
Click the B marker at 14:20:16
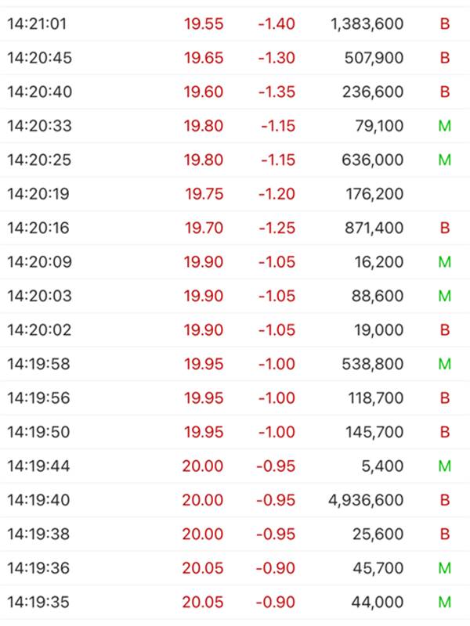pyautogui.click(x=445, y=228)
